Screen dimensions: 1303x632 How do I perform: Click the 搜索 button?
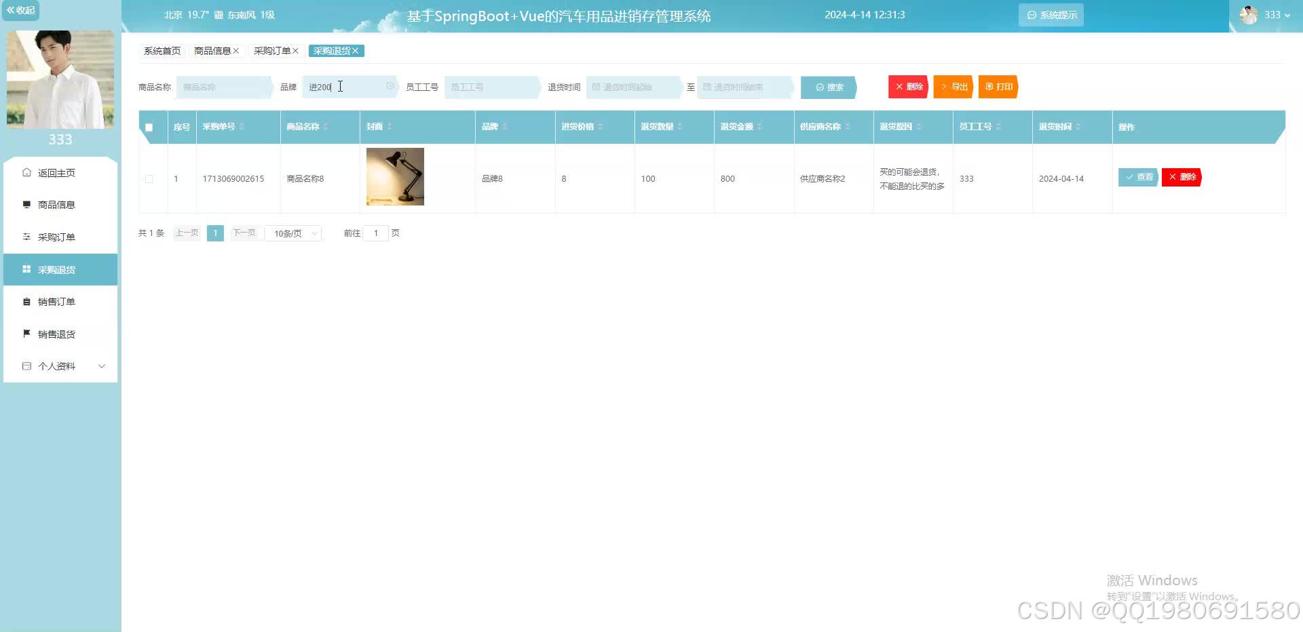coord(829,87)
